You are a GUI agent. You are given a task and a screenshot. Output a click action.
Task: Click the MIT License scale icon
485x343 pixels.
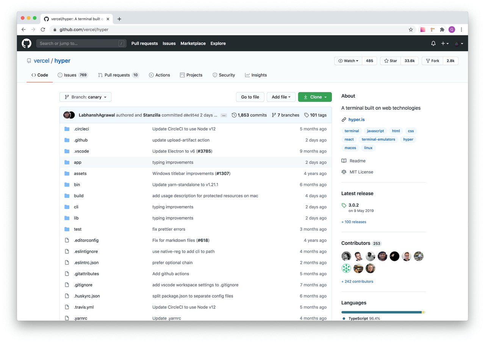coord(344,172)
